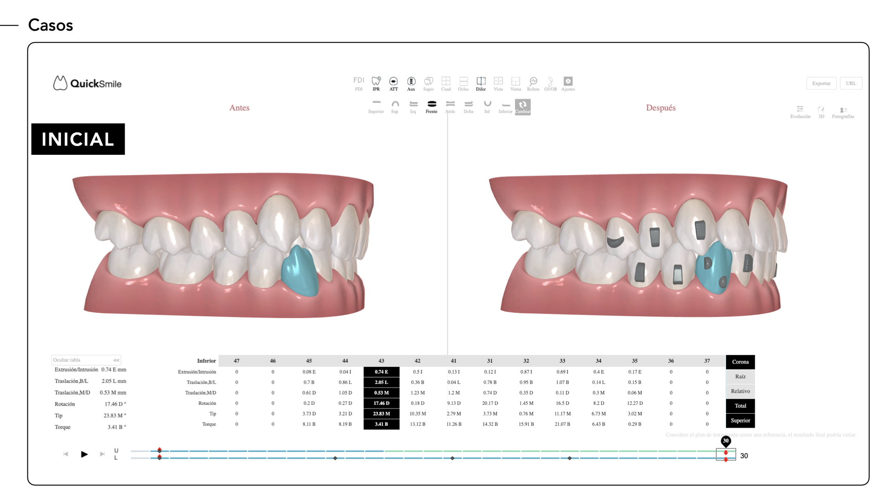Enable Super superimposition view

pos(428,84)
